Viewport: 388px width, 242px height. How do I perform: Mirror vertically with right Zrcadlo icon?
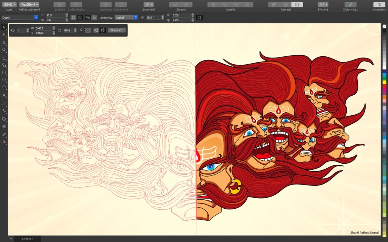tap(186, 5)
